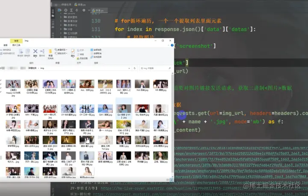Image resolution: width=308 pixels, height=196 pixels.
Task: Open the PyCharm project view dropdown
Action: coord(59,10)
